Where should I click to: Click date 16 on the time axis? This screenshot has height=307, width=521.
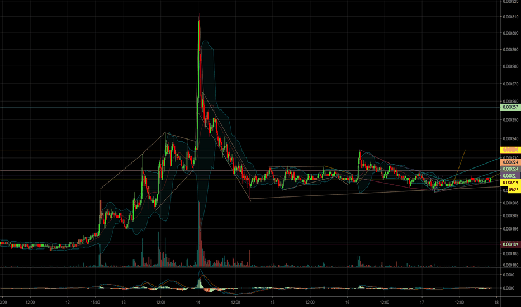(347, 303)
